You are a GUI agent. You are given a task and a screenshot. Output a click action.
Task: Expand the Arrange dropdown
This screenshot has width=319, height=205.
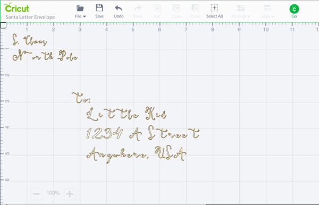[241, 12]
